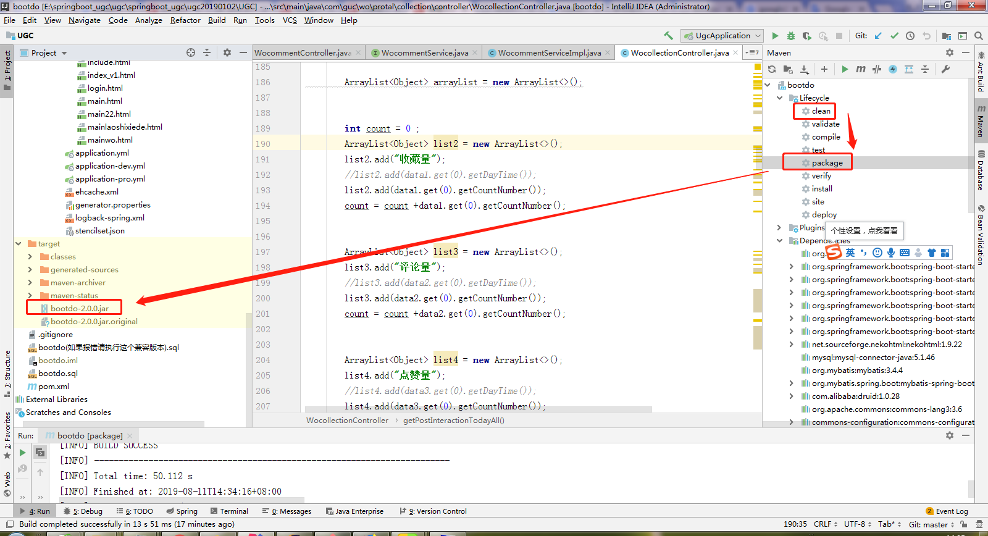988x536 pixels.
Task: Toggle the 1: Project side tool window
Action: (x=7, y=70)
